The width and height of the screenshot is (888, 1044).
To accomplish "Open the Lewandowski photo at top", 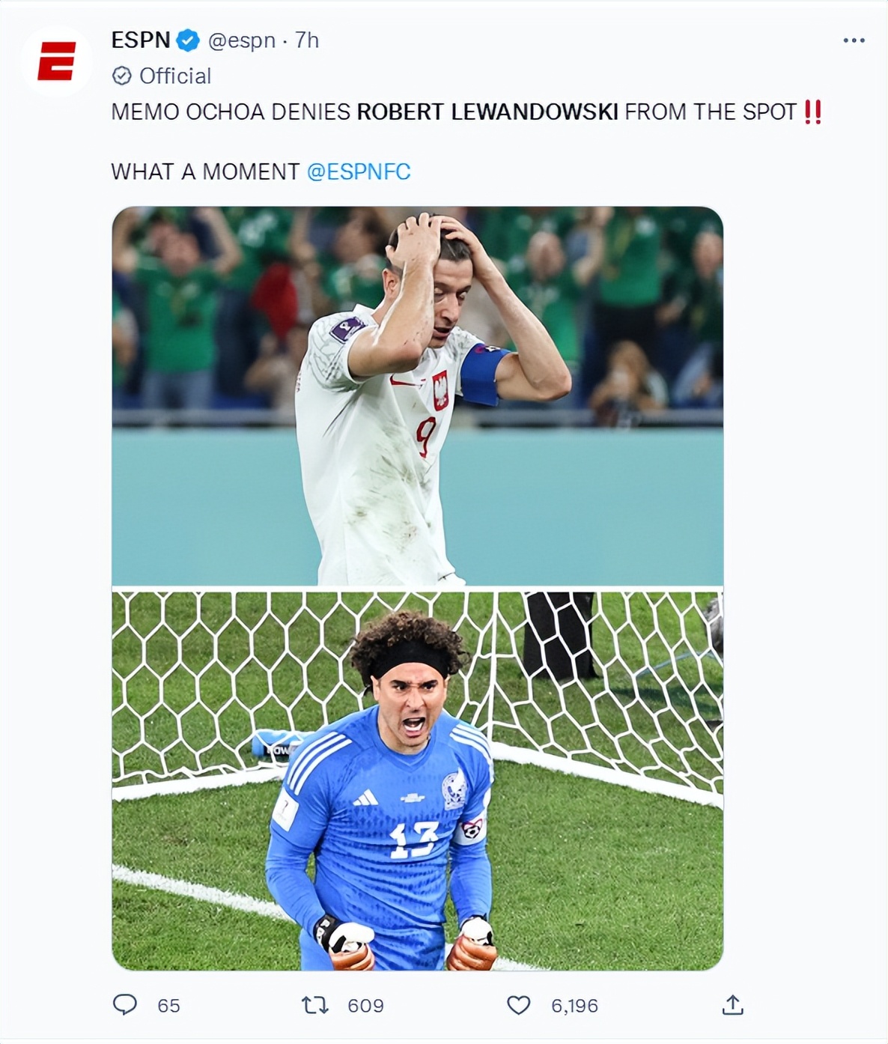I will pyautogui.click(x=418, y=396).
